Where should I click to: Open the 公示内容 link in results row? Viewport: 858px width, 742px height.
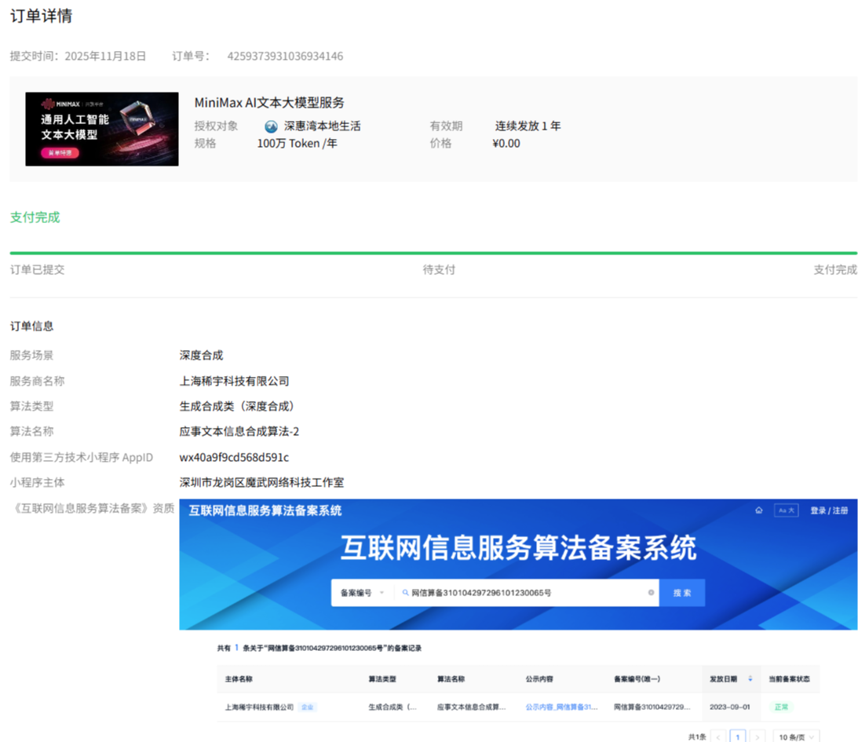560,707
